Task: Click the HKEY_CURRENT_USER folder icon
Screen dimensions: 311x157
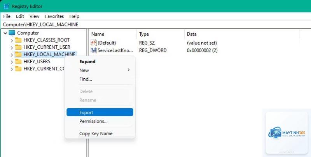Action: pyautogui.click(x=18, y=47)
